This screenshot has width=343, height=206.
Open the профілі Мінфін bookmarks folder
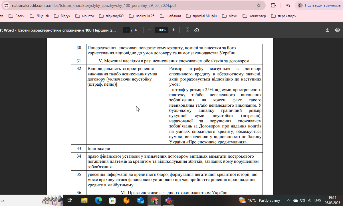[201, 16]
